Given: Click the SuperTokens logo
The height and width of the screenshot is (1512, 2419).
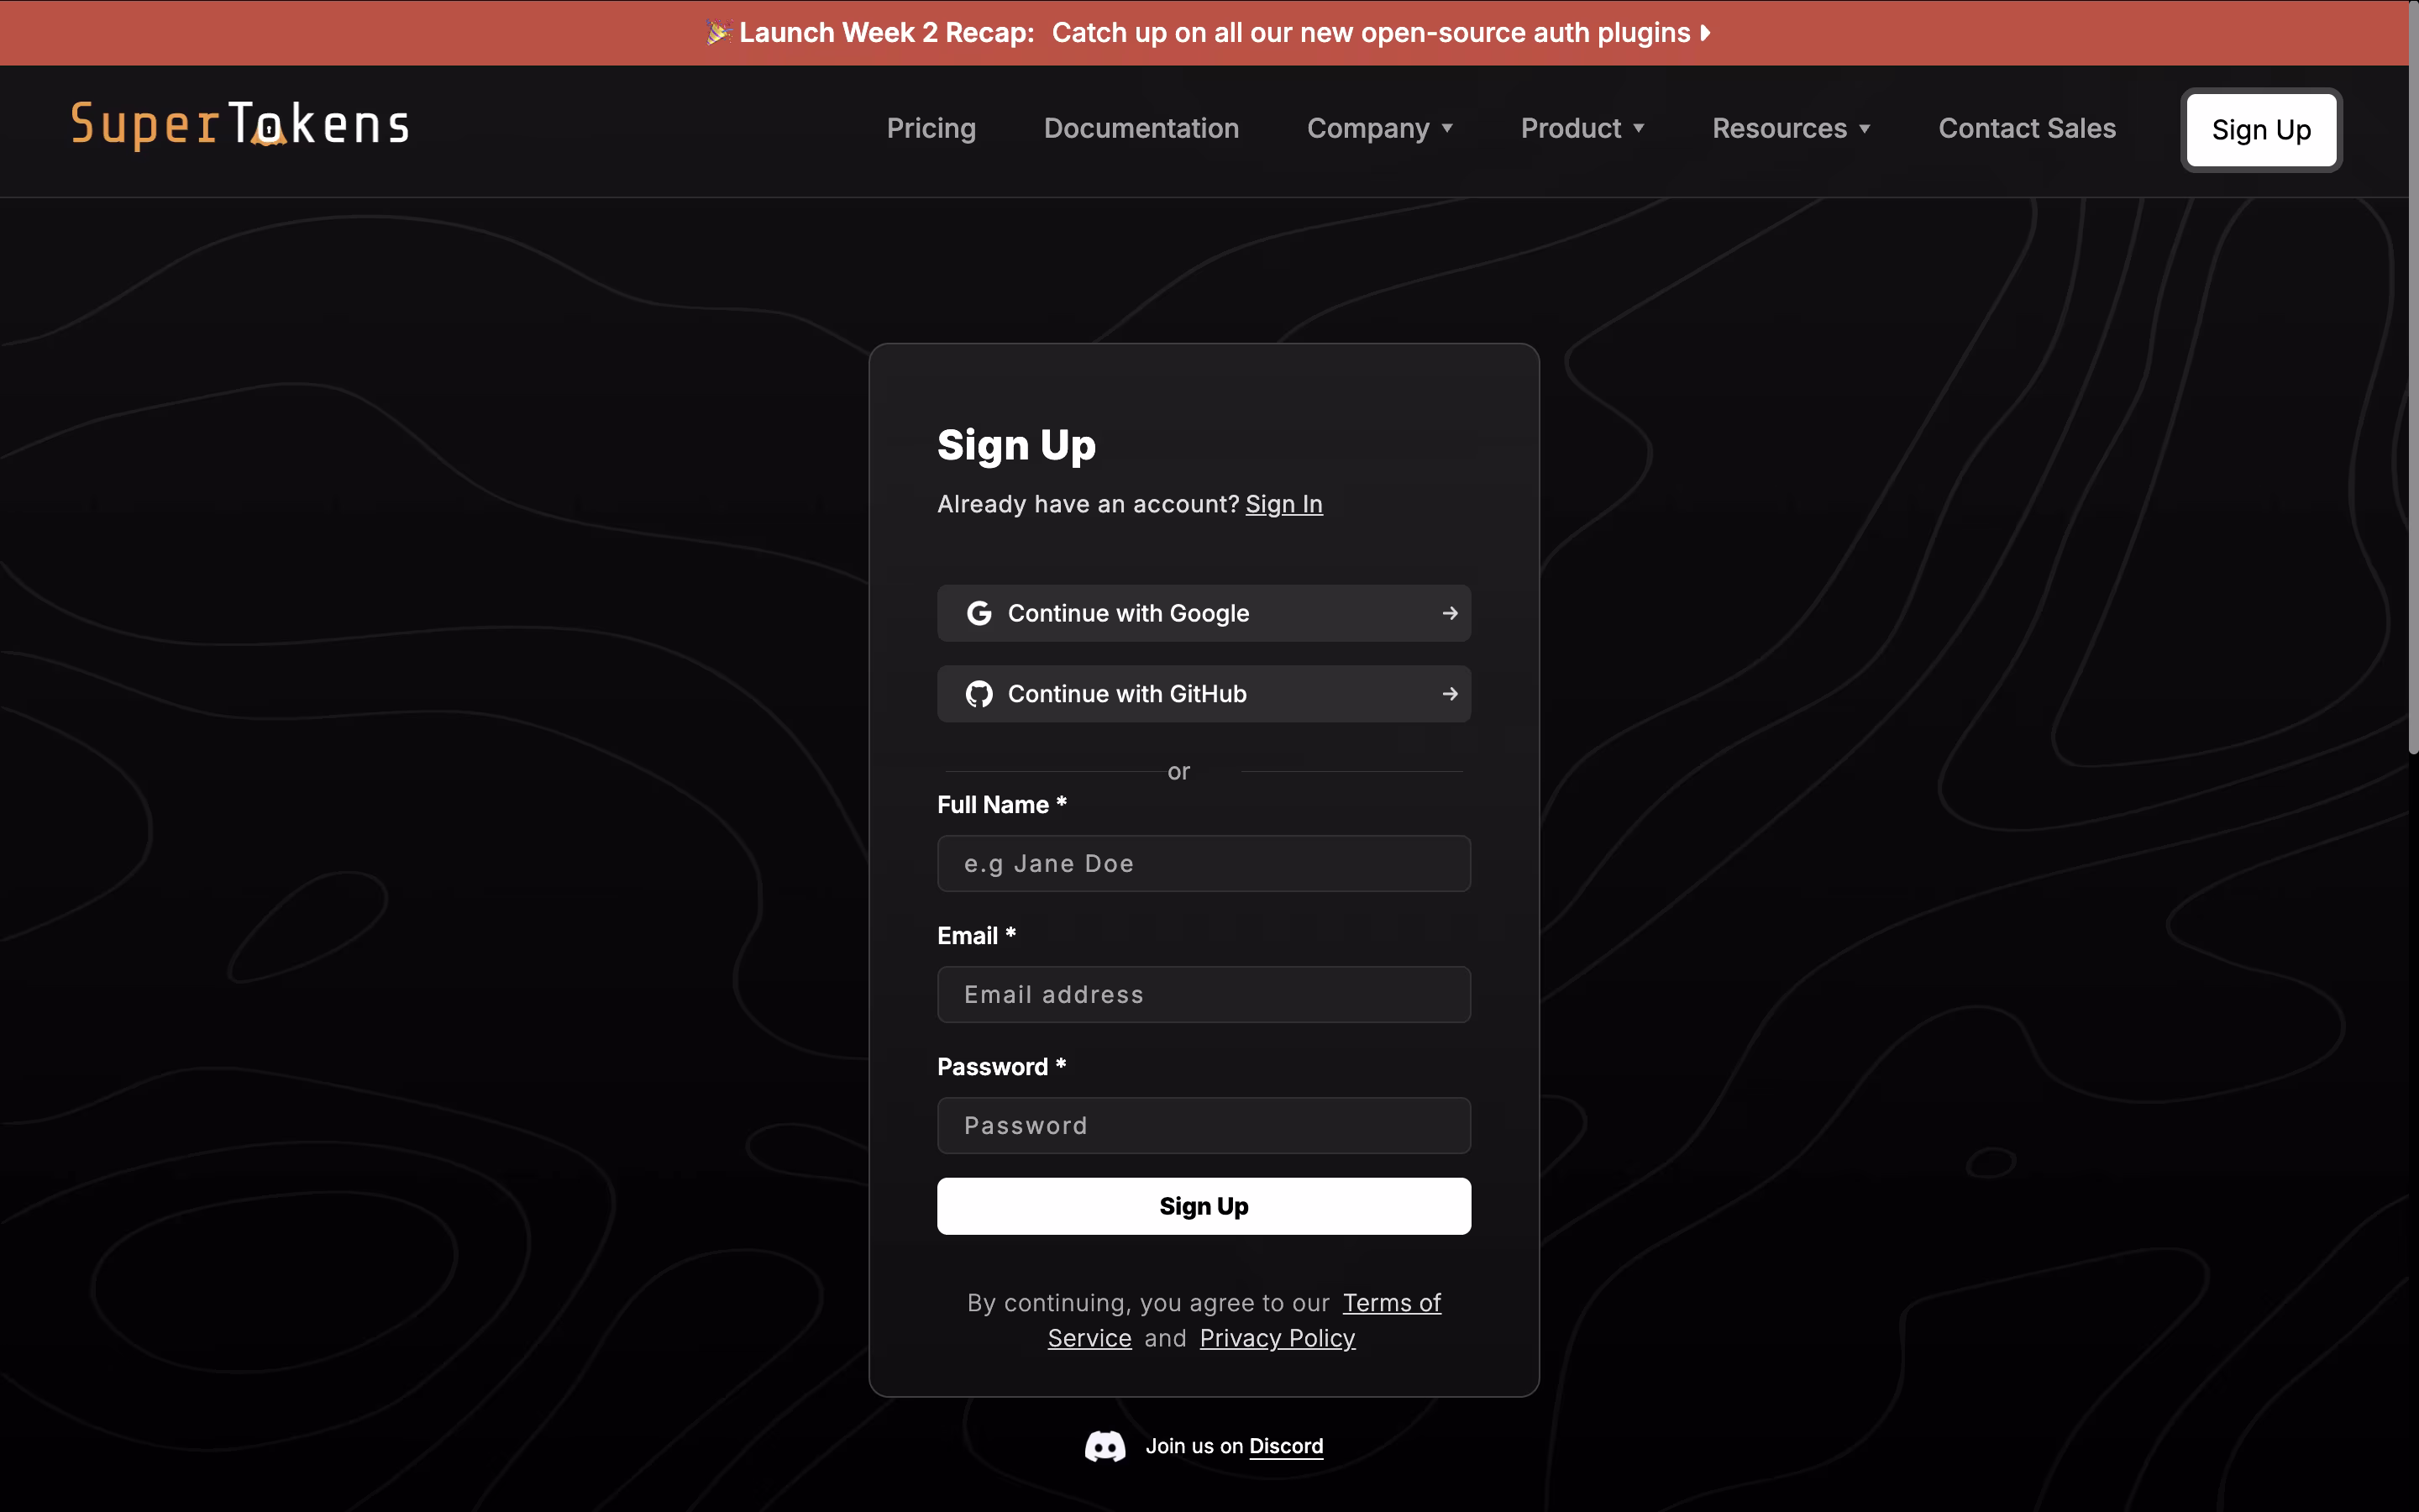Looking at the screenshot, I should pyautogui.click(x=240, y=125).
